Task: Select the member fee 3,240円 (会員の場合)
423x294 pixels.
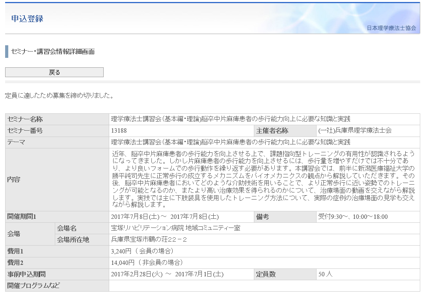Action: (142, 251)
